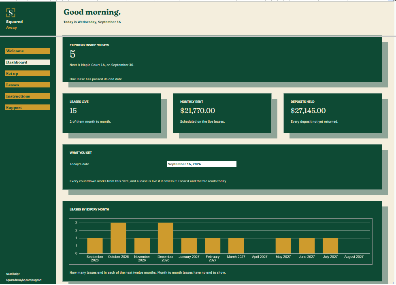Click the 'EXPIRING INSIDE 90 DAYS' label
396x285 pixels.
89,45
